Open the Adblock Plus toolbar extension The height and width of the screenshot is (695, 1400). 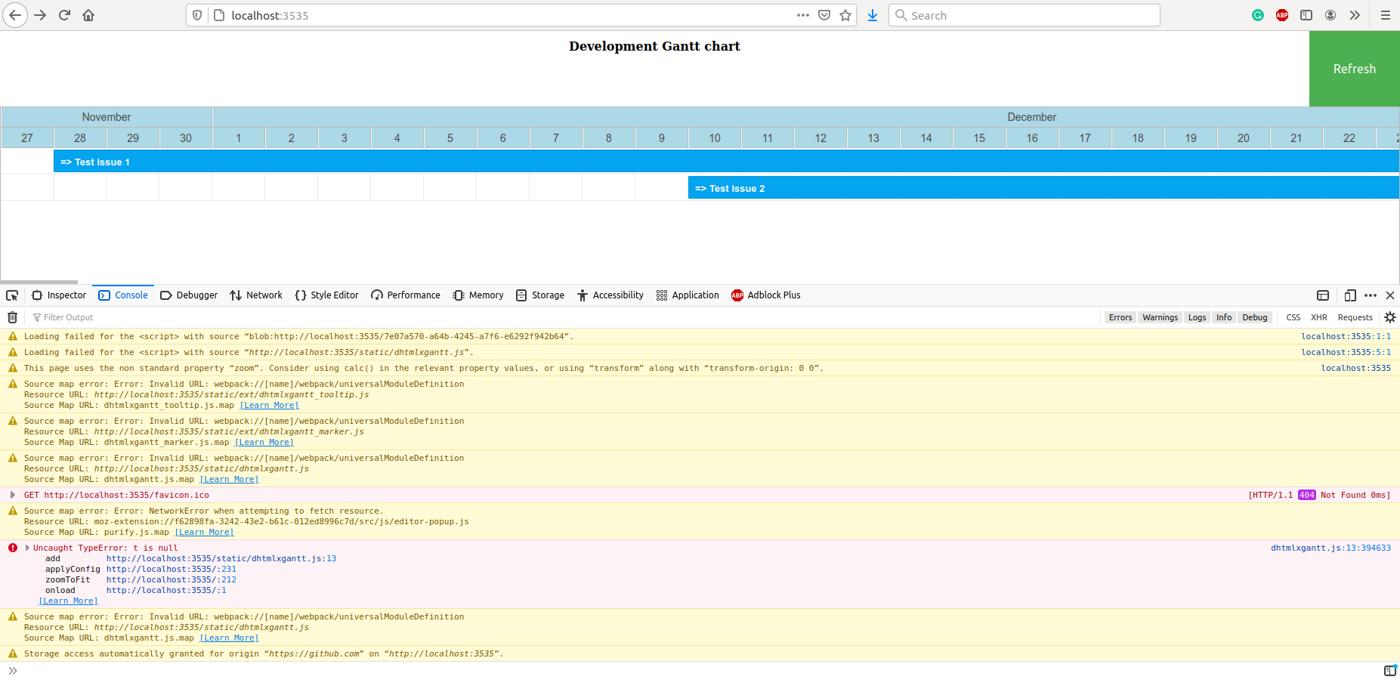pyautogui.click(x=1282, y=15)
